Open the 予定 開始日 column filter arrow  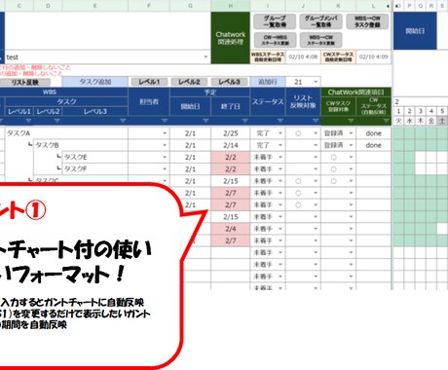pos(205,121)
